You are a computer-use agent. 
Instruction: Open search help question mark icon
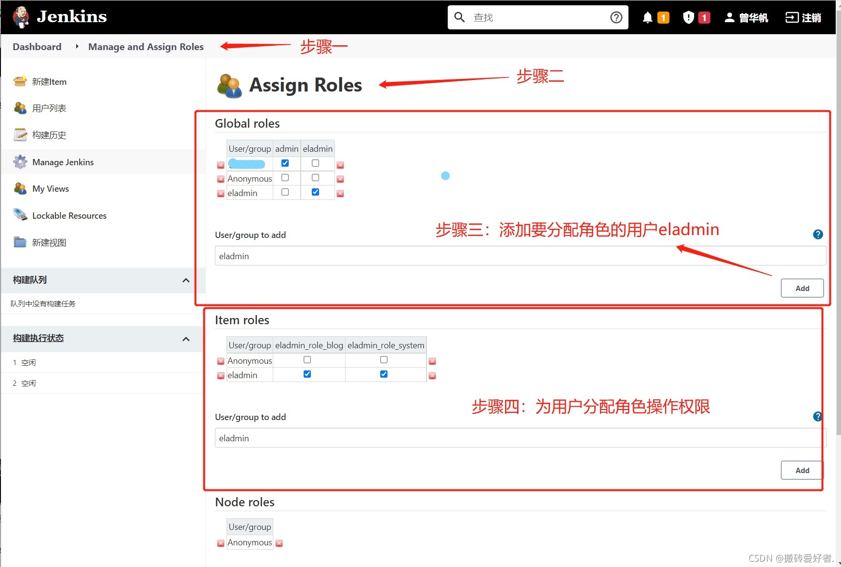click(x=616, y=17)
